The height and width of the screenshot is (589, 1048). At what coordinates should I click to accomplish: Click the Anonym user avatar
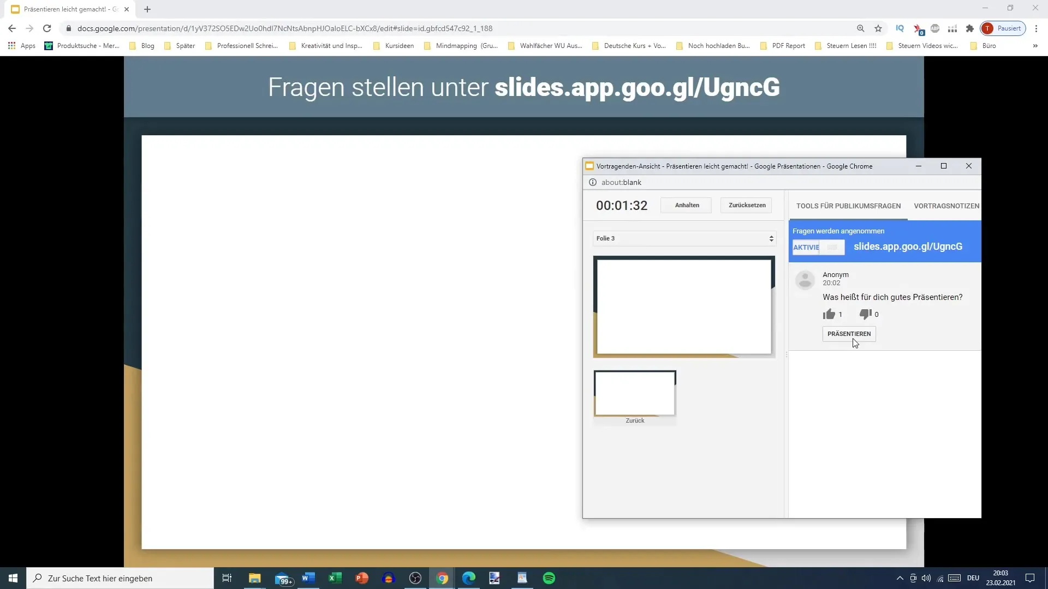(x=805, y=280)
